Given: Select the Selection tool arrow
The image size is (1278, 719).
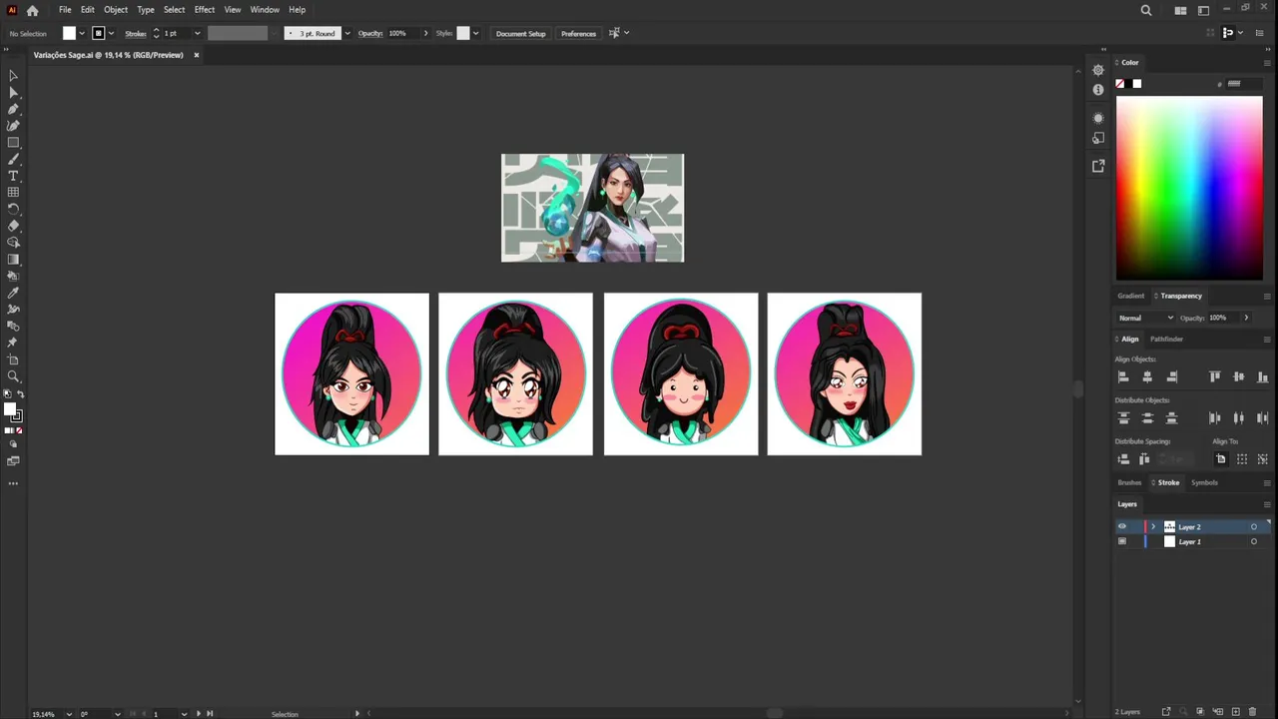Looking at the screenshot, I should pos(13,76).
